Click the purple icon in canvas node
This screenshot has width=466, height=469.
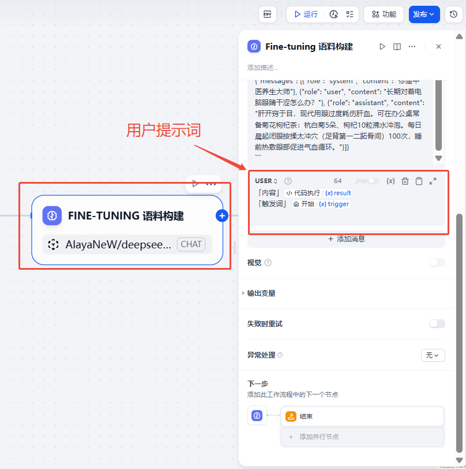point(52,215)
